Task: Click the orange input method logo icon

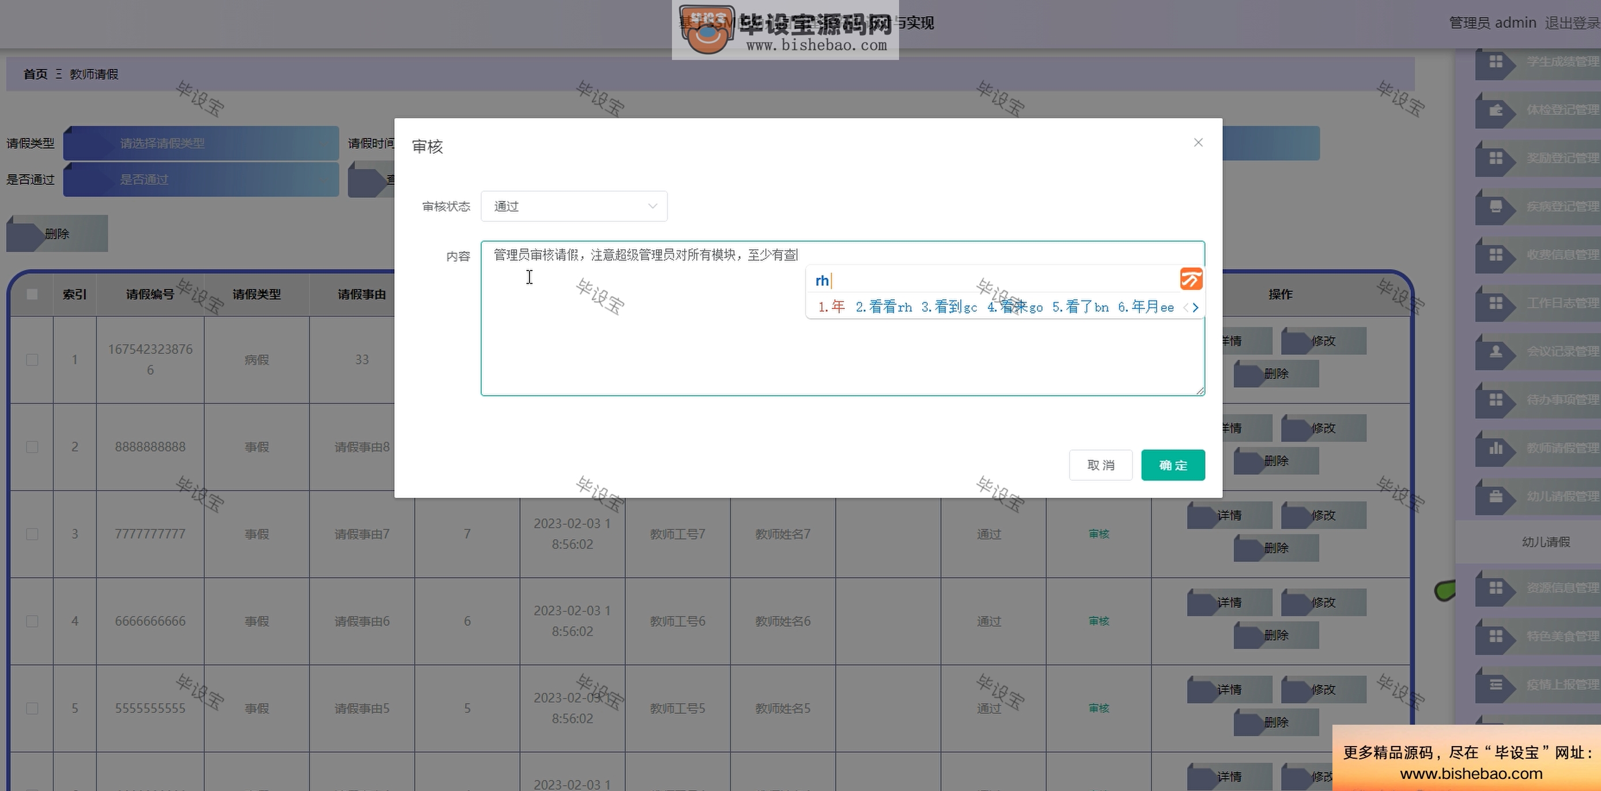Action: click(x=1191, y=279)
